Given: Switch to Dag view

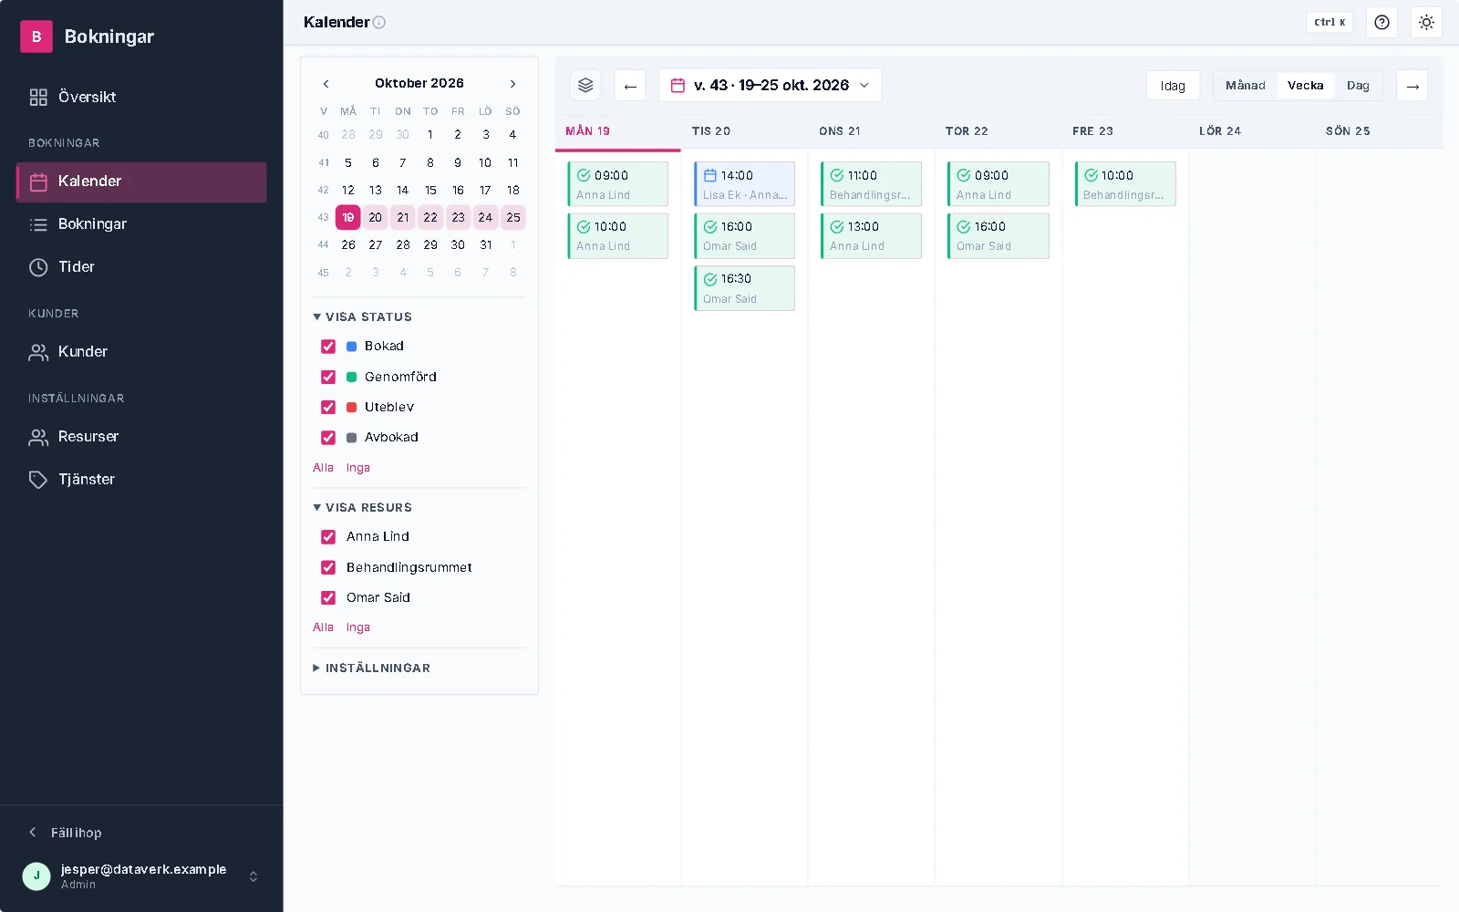Looking at the screenshot, I should pyautogui.click(x=1358, y=86).
